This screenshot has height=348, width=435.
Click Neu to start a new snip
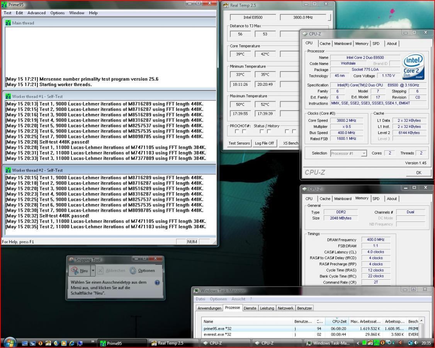(80, 270)
